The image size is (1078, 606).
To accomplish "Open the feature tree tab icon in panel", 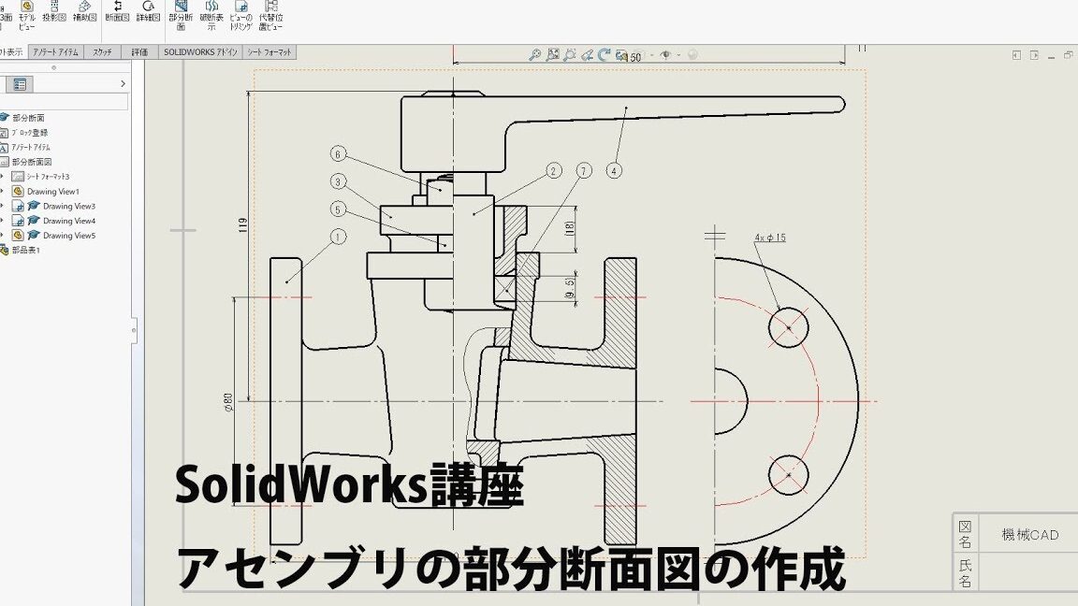I will tap(20, 84).
